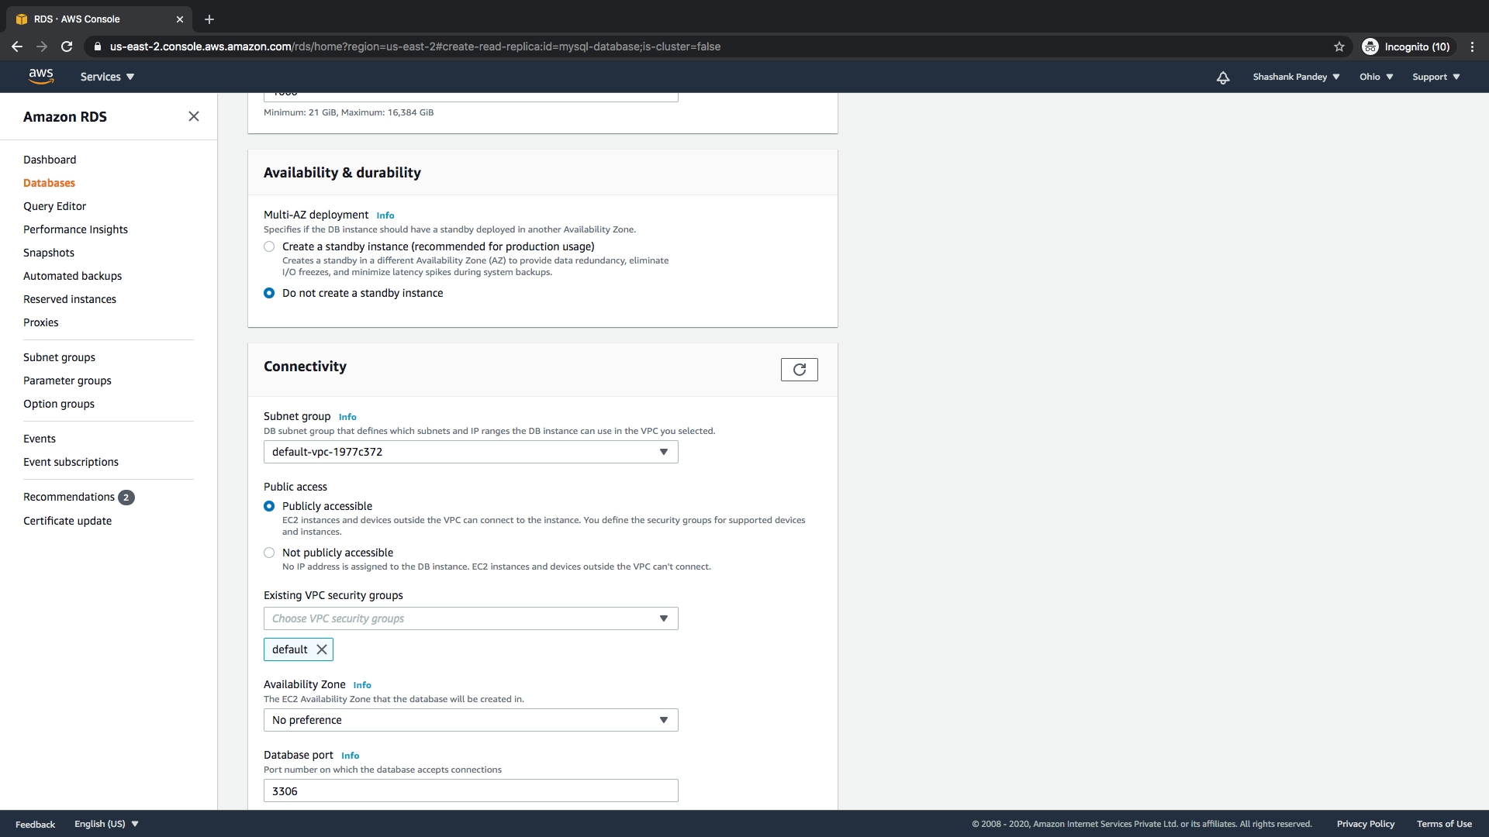
Task: Open Chrome three-dot menu
Action: (1472, 46)
